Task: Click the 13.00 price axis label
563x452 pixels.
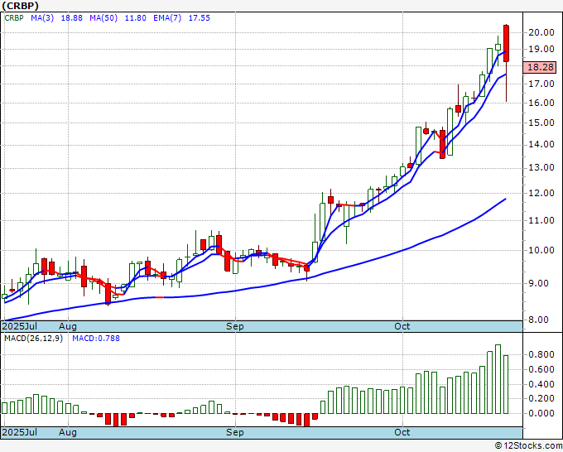Action: pos(541,168)
